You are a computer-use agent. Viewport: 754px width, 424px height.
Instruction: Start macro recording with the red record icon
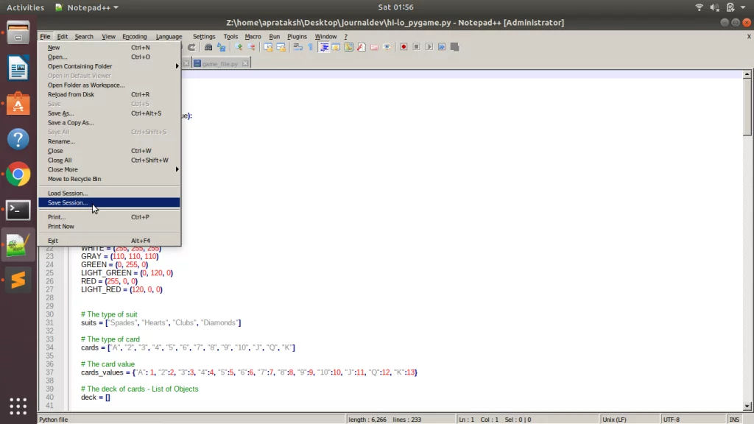[x=404, y=47]
